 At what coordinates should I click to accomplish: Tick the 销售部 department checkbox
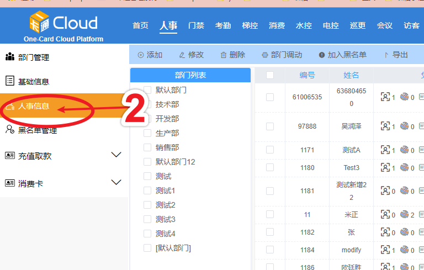[x=147, y=147]
